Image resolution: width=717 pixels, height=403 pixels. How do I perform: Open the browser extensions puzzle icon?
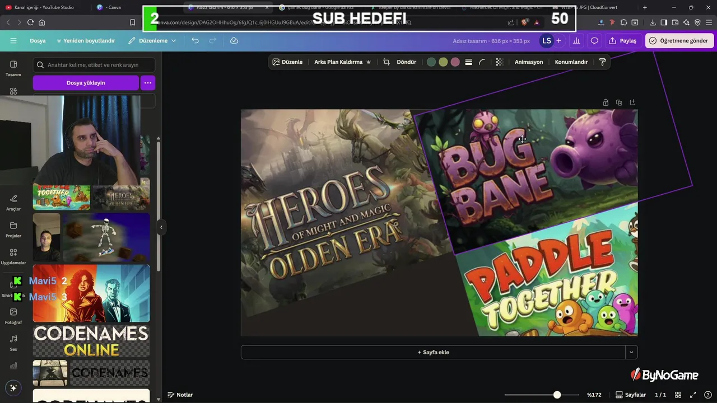click(x=623, y=22)
